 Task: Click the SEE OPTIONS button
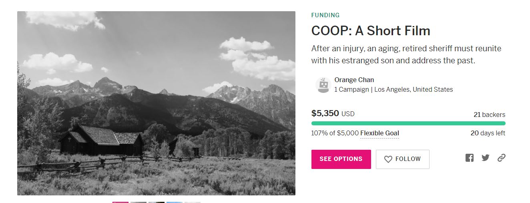(341, 159)
